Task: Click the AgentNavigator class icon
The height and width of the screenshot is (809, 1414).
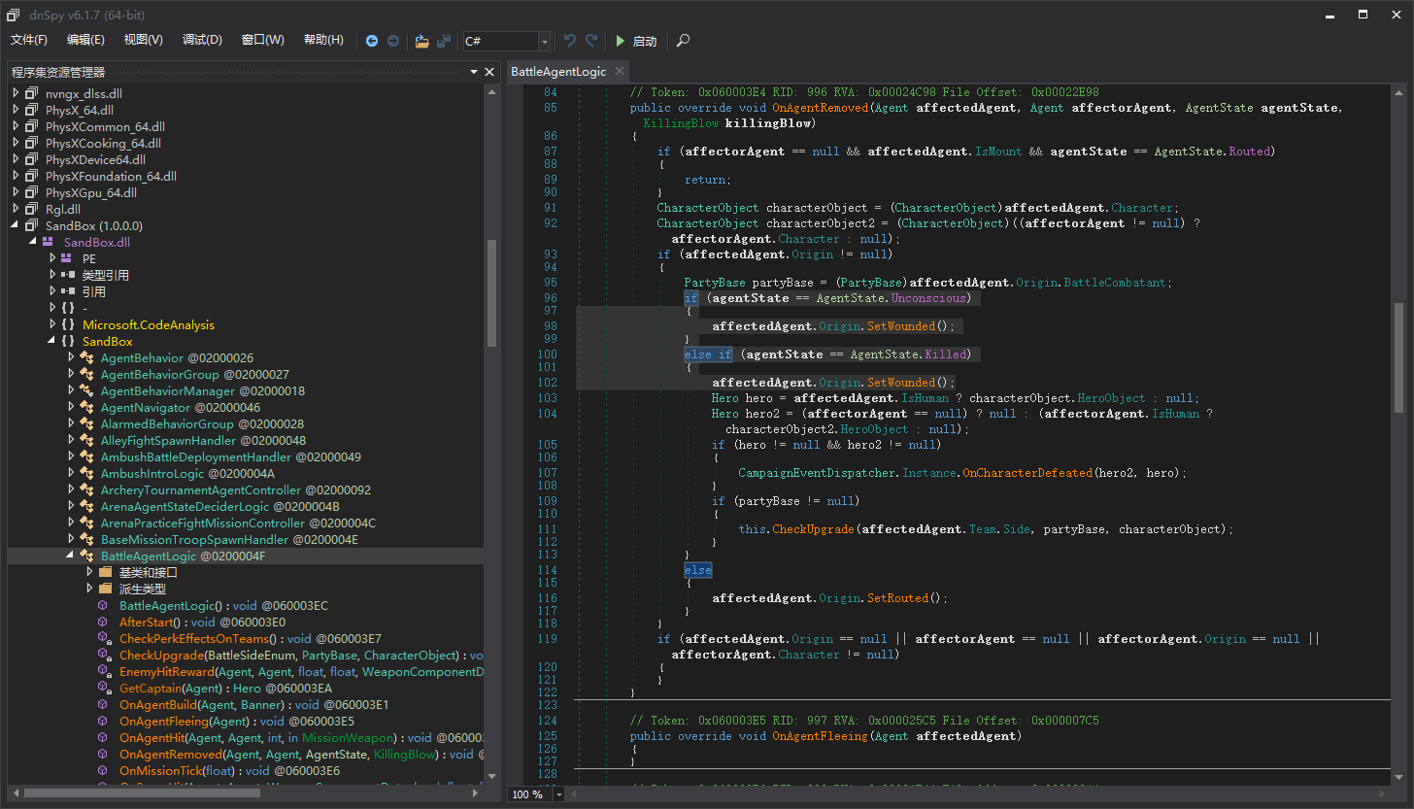Action: 86,407
